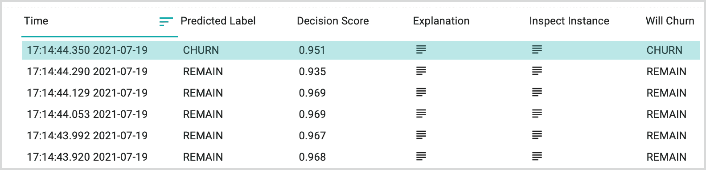Sort by the Time column header

36,21
